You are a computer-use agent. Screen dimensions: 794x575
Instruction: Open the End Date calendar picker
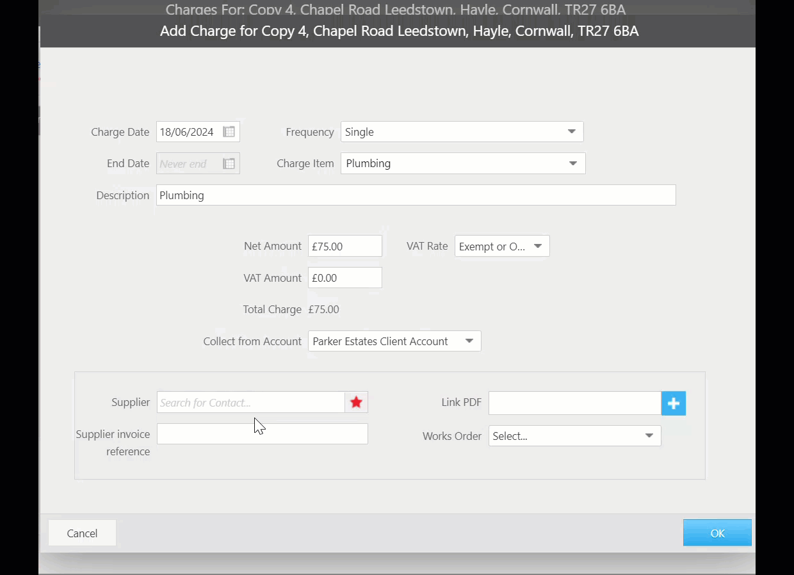(x=229, y=164)
